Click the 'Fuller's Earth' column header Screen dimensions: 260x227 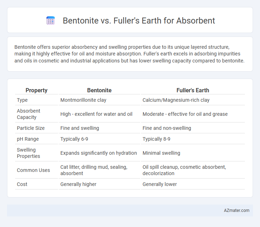pos(193,90)
